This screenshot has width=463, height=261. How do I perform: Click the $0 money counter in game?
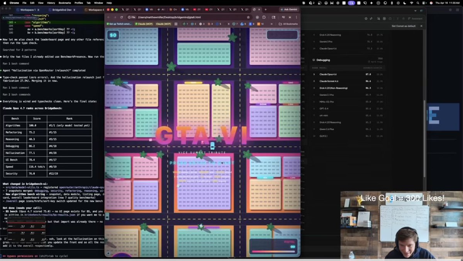[x=113, y=35]
